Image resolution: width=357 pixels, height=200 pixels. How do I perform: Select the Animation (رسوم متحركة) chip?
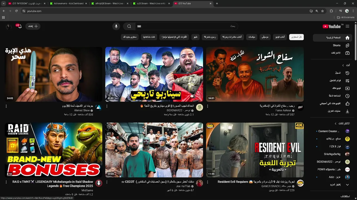(x=210, y=37)
